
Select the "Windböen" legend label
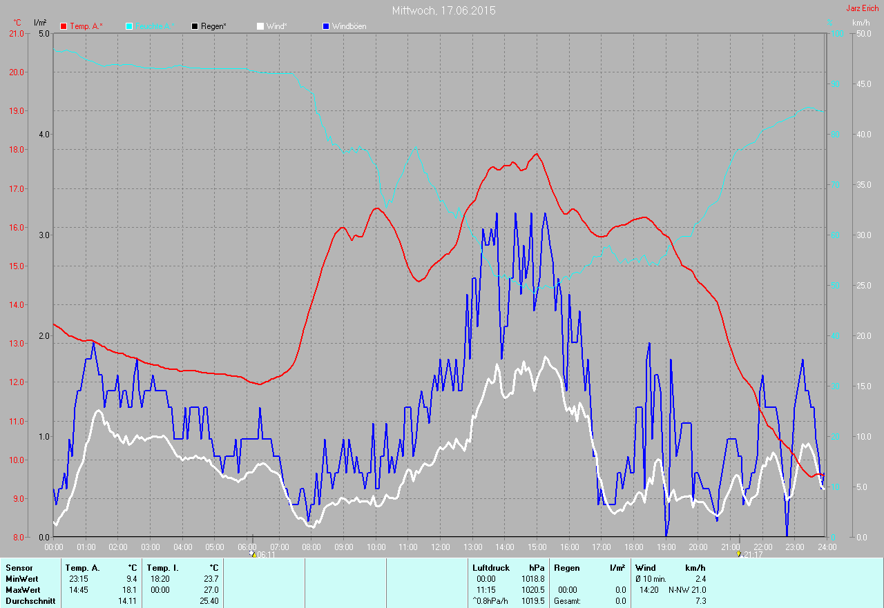349,27
